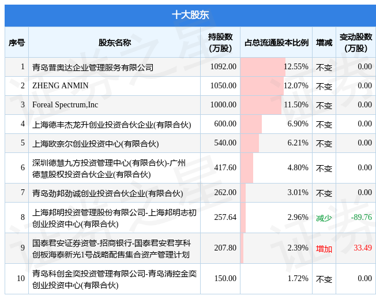The height and width of the screenshot is (299, 376).
Task: Click the holding value 257.64
Action: pos(225,218)
